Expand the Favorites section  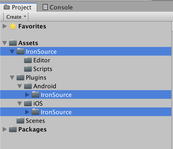(x=5, y=26)
